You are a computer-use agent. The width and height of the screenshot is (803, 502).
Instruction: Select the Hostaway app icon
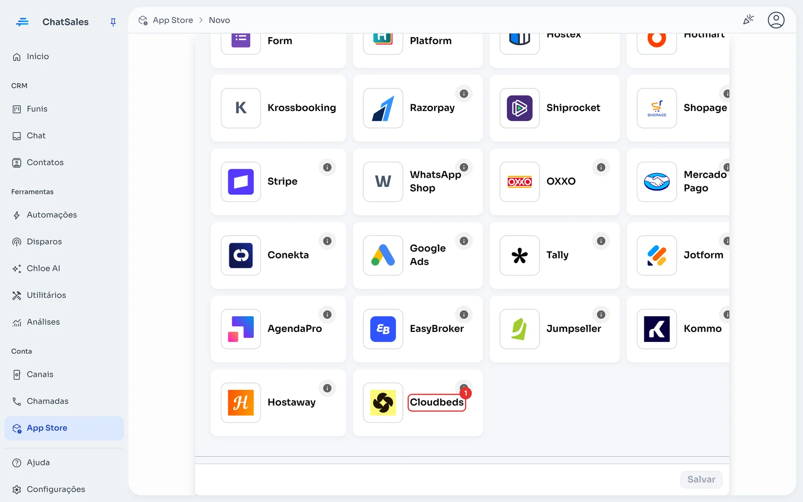click(241, 403)
